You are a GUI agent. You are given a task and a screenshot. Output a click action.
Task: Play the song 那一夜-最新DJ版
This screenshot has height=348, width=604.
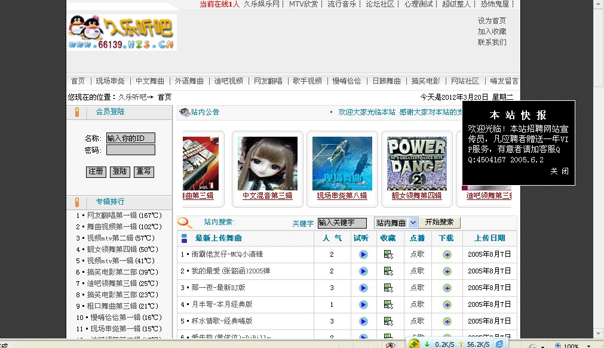click(x=363, y=288)
